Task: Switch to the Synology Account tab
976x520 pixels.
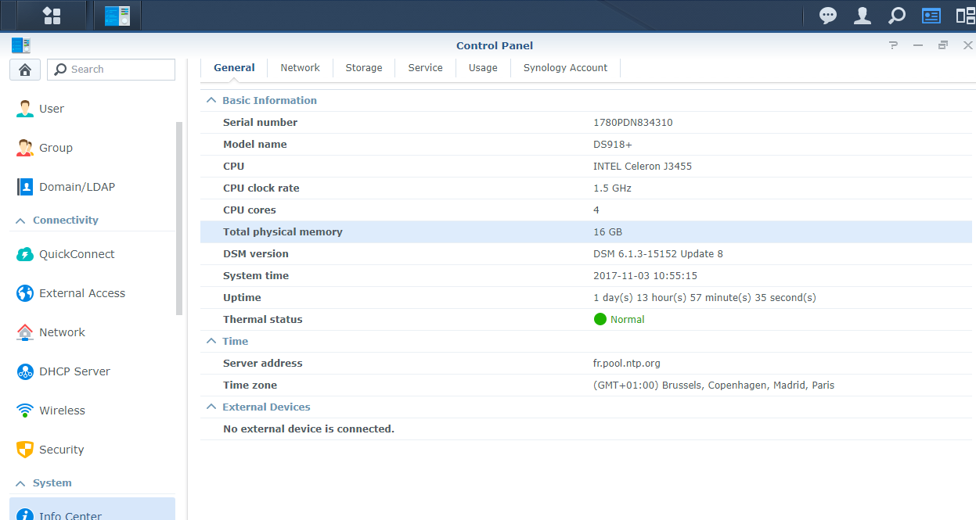Action: pyautogui.click(x=565, y=68)
